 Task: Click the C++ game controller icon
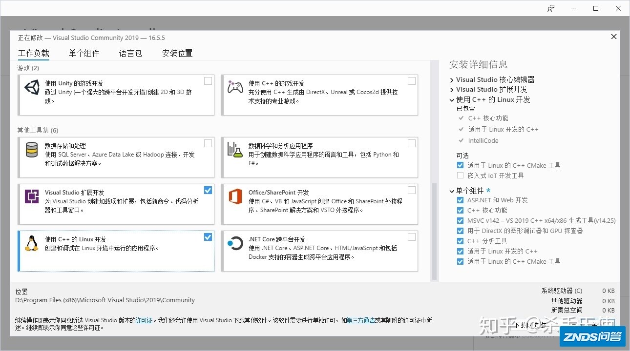coord(235,88)
